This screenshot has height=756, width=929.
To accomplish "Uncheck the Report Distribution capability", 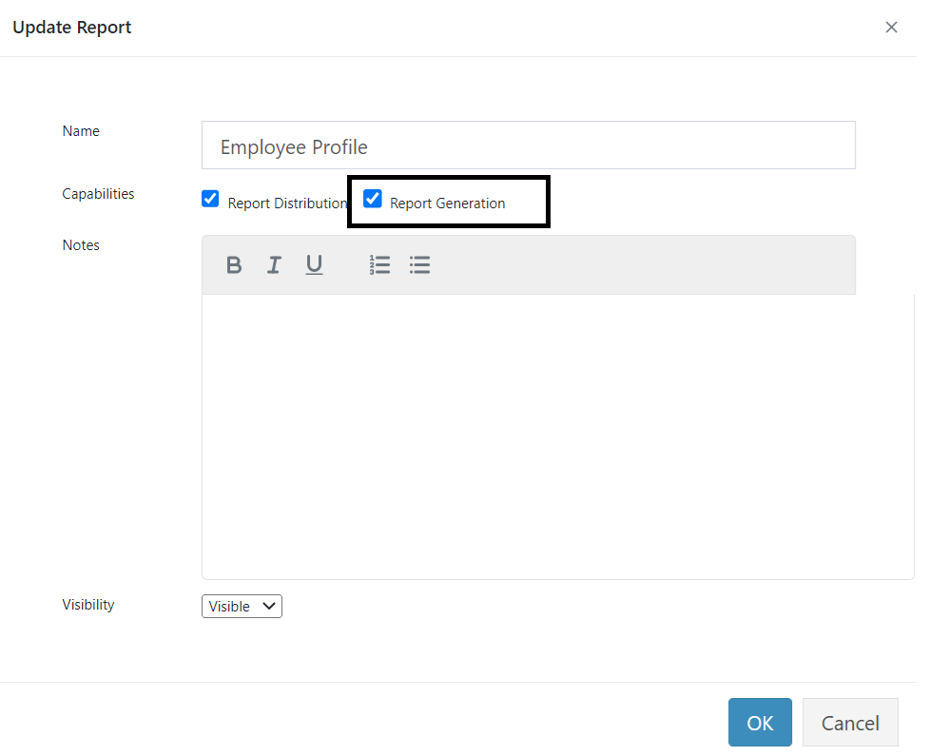I will 210,199.
